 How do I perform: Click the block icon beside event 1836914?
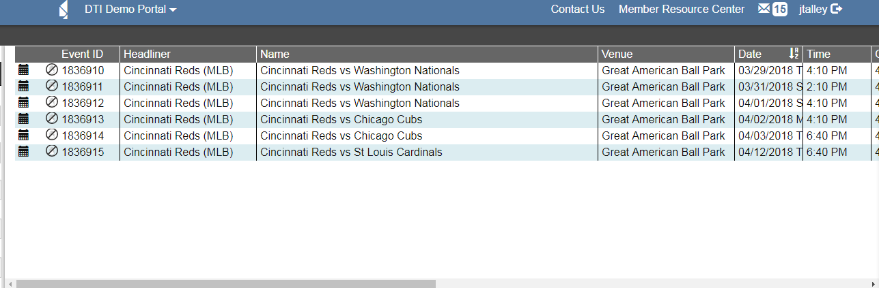[x=52, y=135]
